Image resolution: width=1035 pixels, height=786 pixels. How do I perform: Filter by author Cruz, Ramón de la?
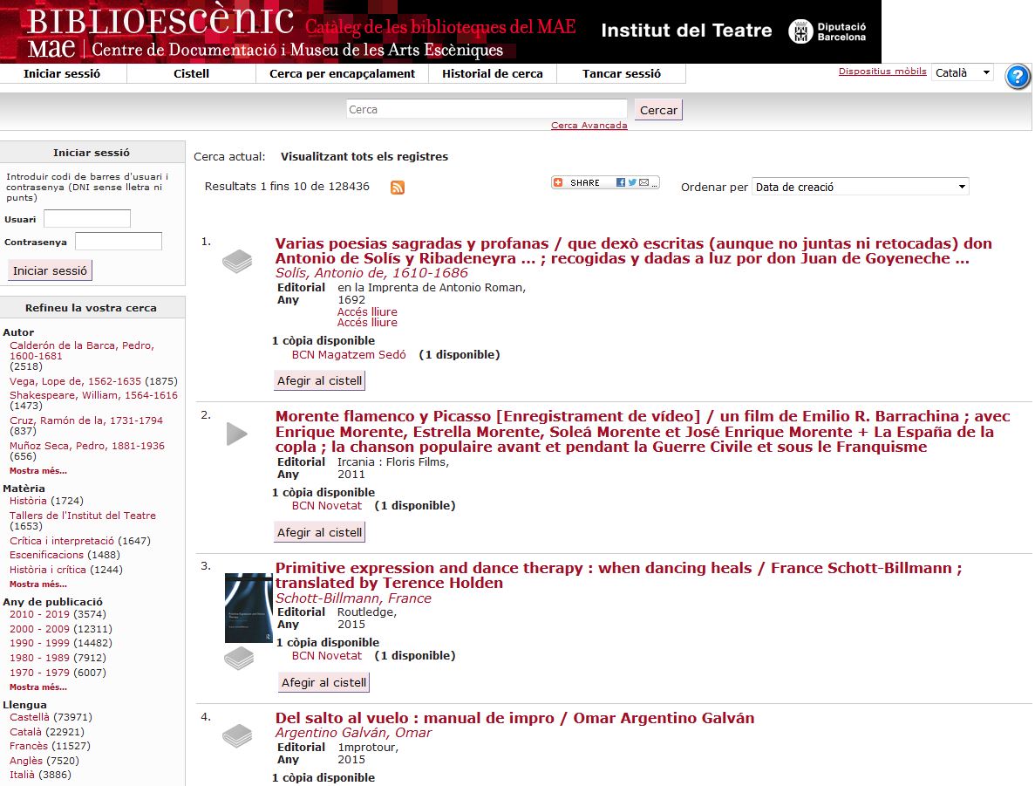point(85,420)
